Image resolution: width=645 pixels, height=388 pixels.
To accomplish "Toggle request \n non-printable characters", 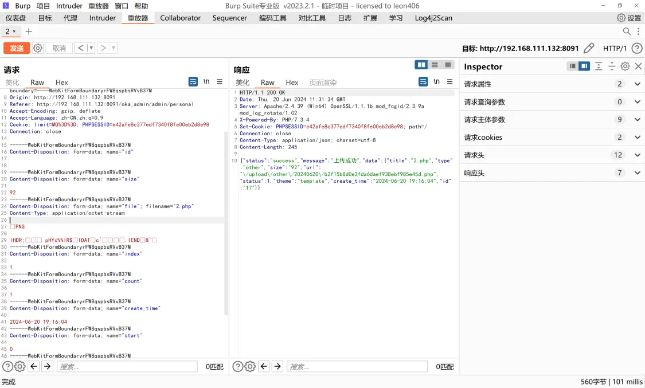I will point(206,81).
